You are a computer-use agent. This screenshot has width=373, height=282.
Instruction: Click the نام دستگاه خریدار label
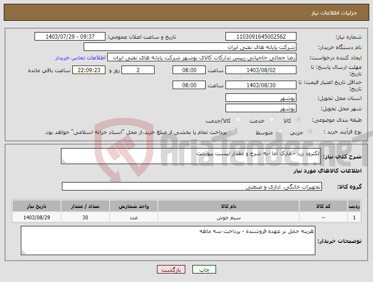click(x=340, y=47)
